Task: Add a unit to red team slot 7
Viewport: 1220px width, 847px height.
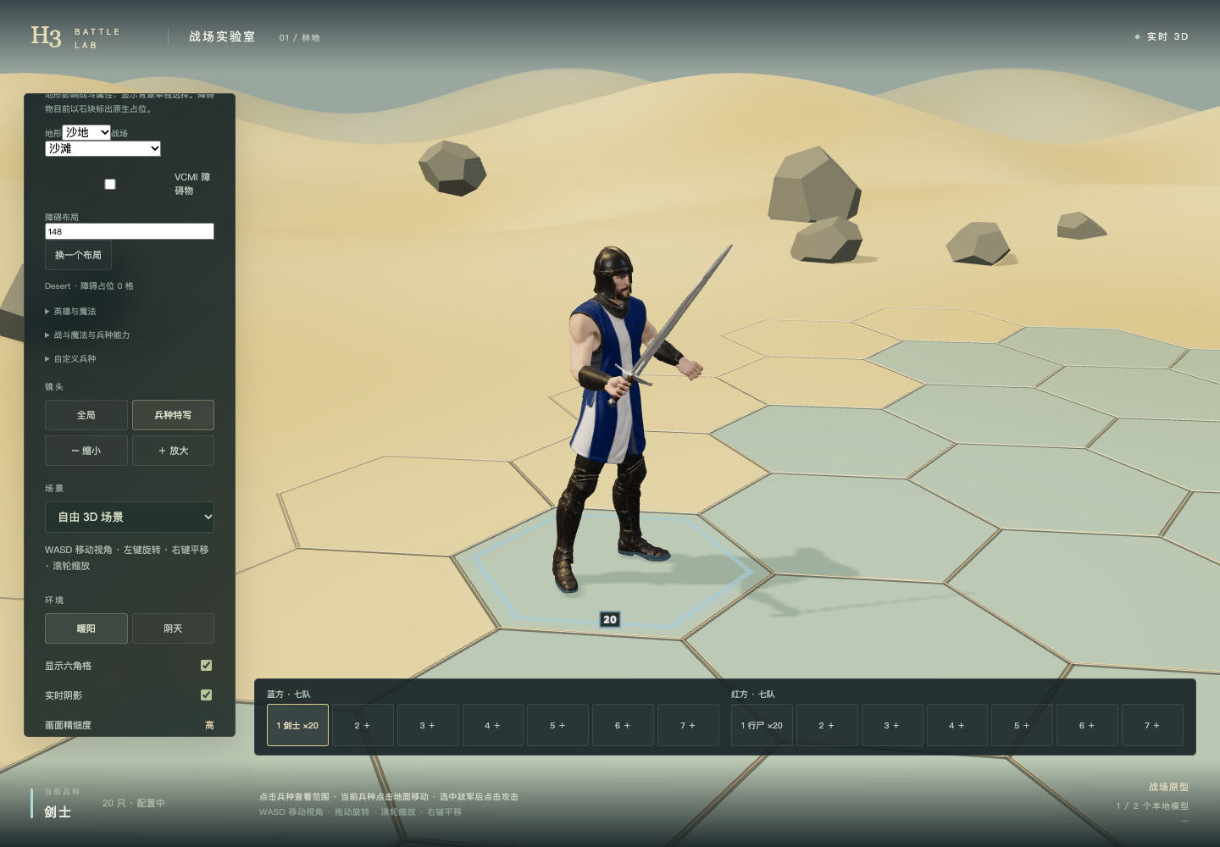Action: click(x=1152, y=725)
